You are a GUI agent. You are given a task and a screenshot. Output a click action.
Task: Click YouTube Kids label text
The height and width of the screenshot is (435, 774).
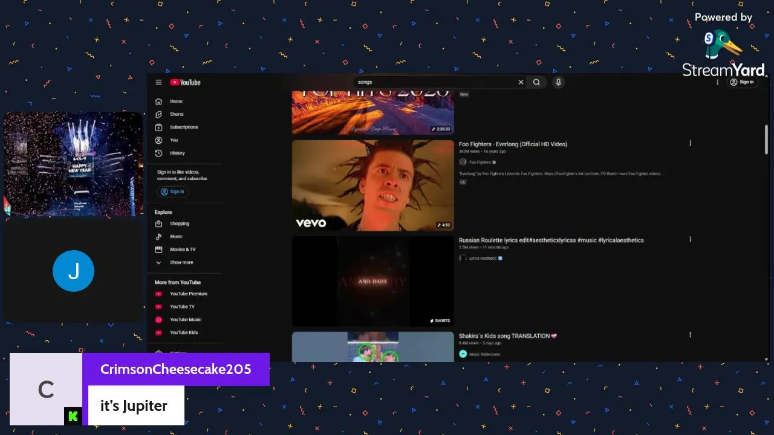184,333
